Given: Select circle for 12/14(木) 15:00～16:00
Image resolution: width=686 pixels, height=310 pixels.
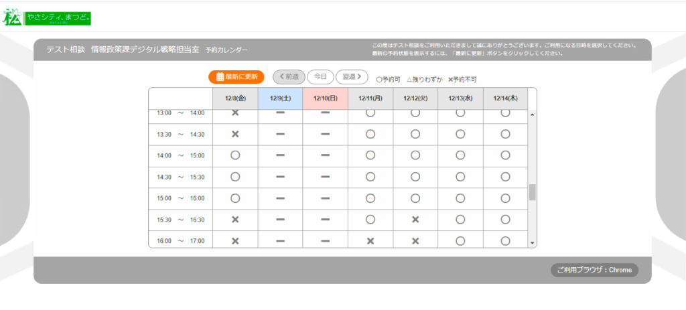Looking at the screenshot, I should click(505, 198).
